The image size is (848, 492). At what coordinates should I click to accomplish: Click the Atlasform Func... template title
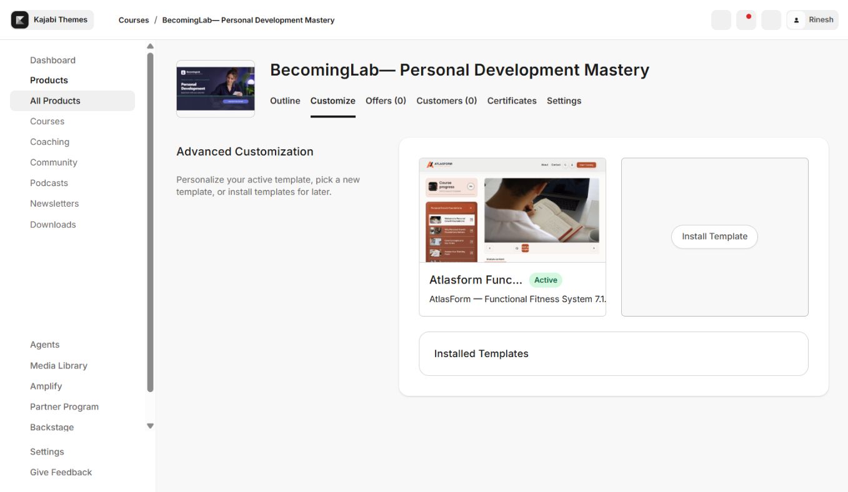click(x=476, y=280)
